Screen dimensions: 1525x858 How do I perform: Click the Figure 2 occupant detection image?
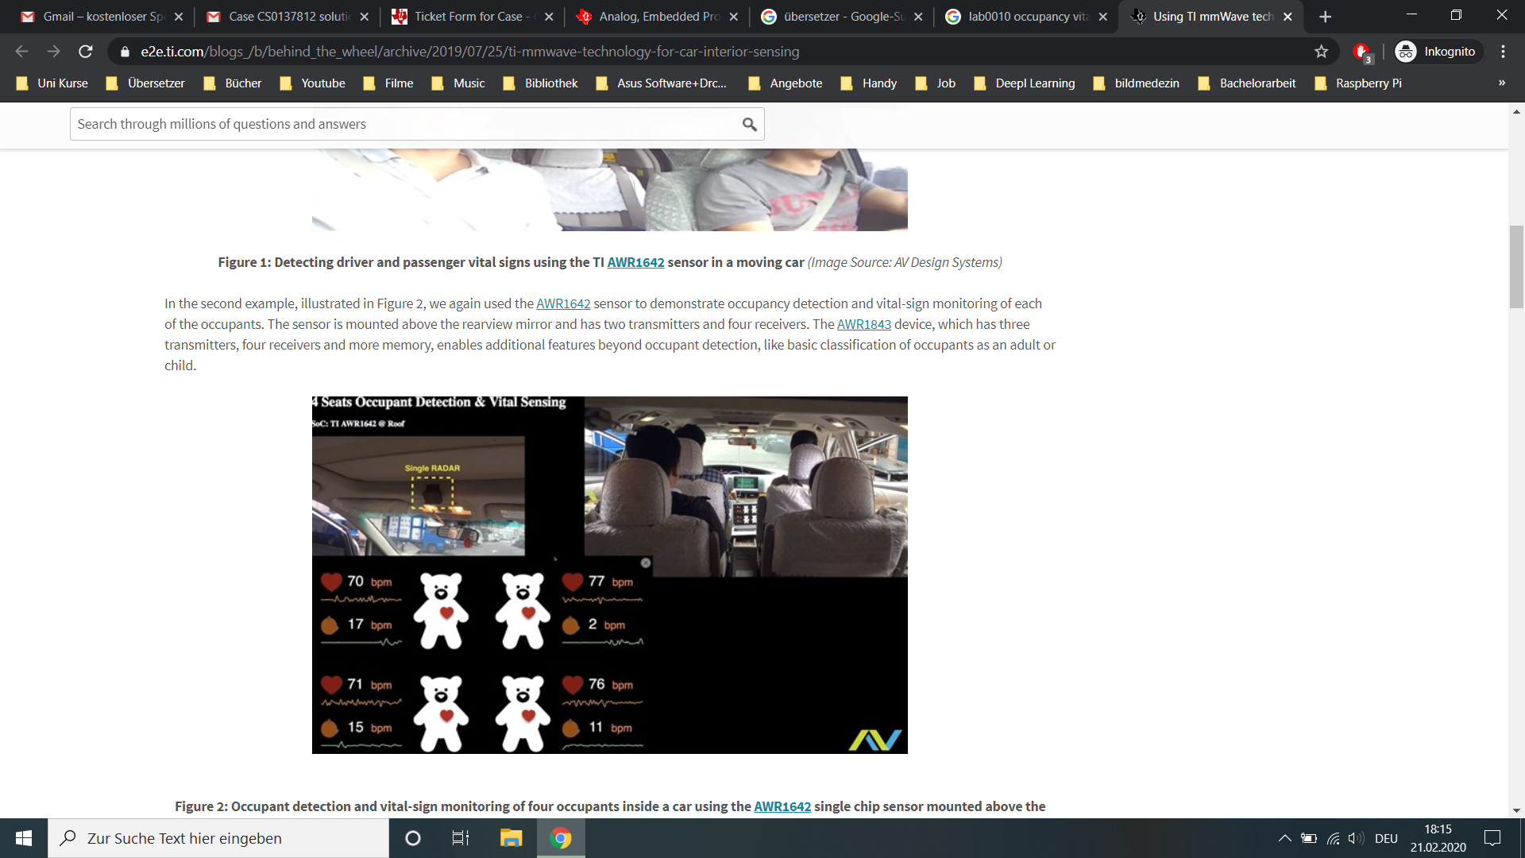(x=609, y=574)
